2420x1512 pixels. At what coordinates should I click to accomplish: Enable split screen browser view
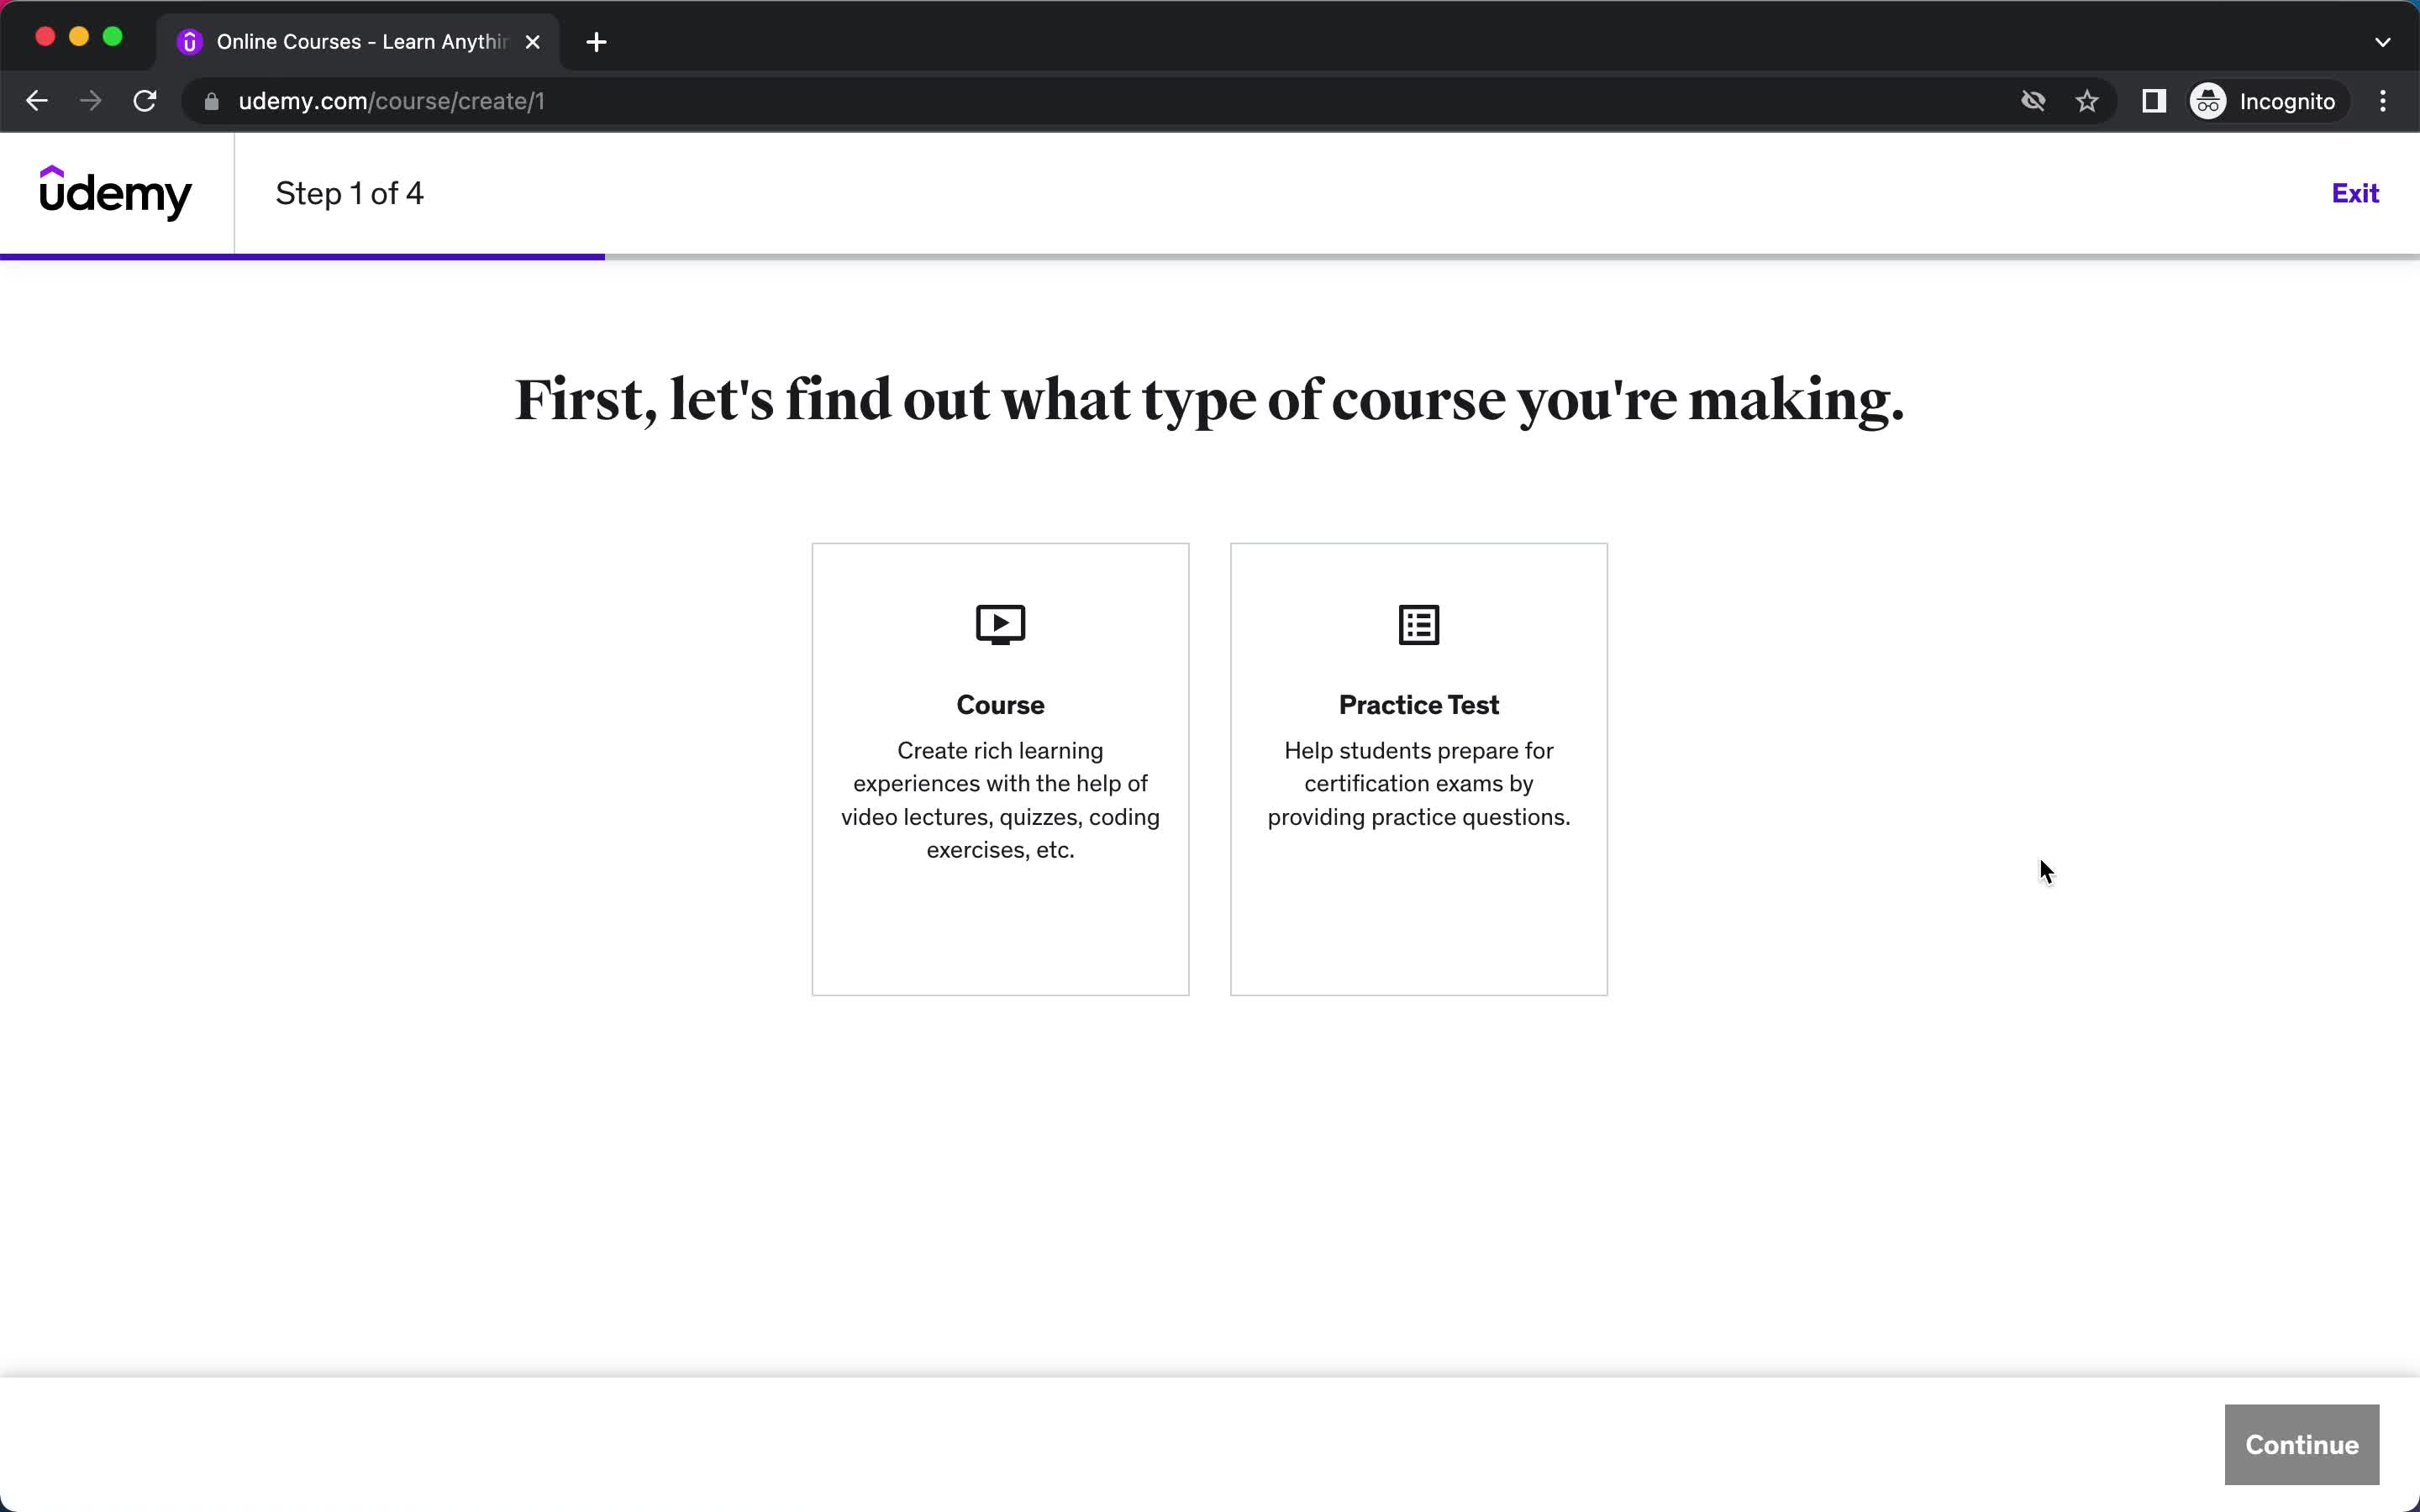click(2154, 101)
